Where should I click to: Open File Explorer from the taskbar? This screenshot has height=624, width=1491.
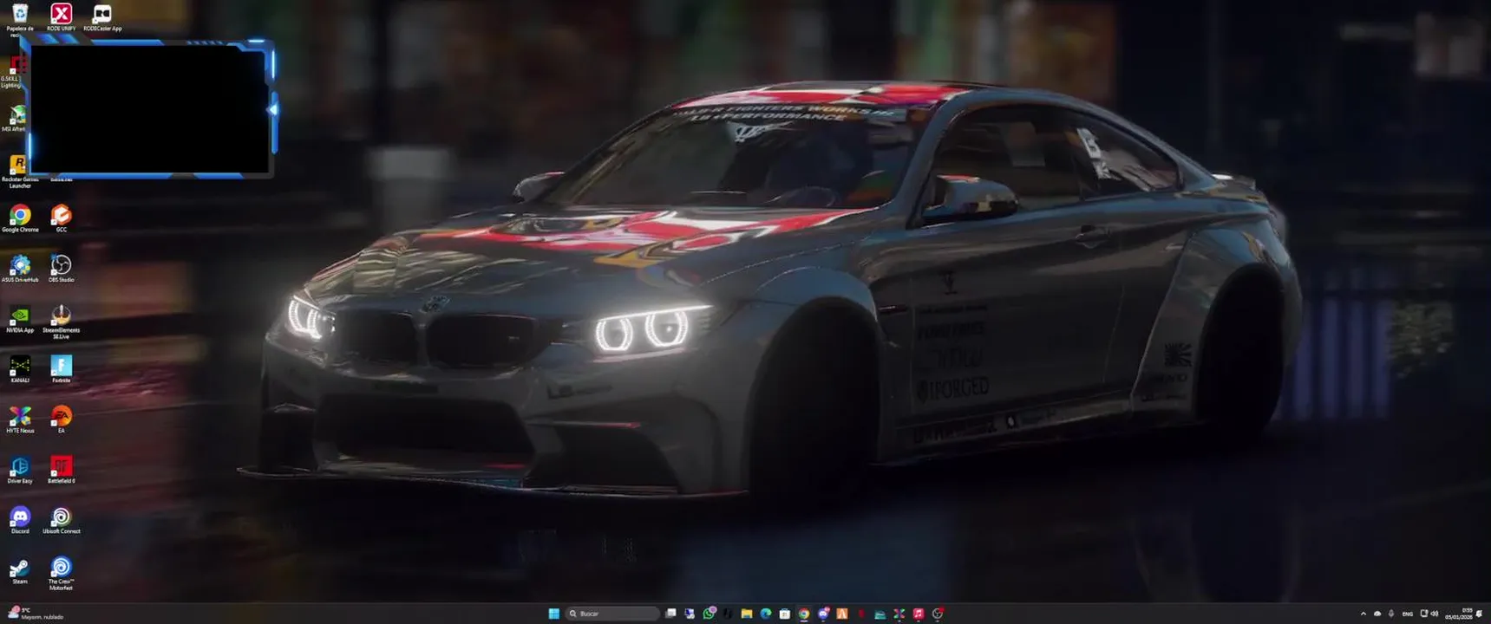747,614
